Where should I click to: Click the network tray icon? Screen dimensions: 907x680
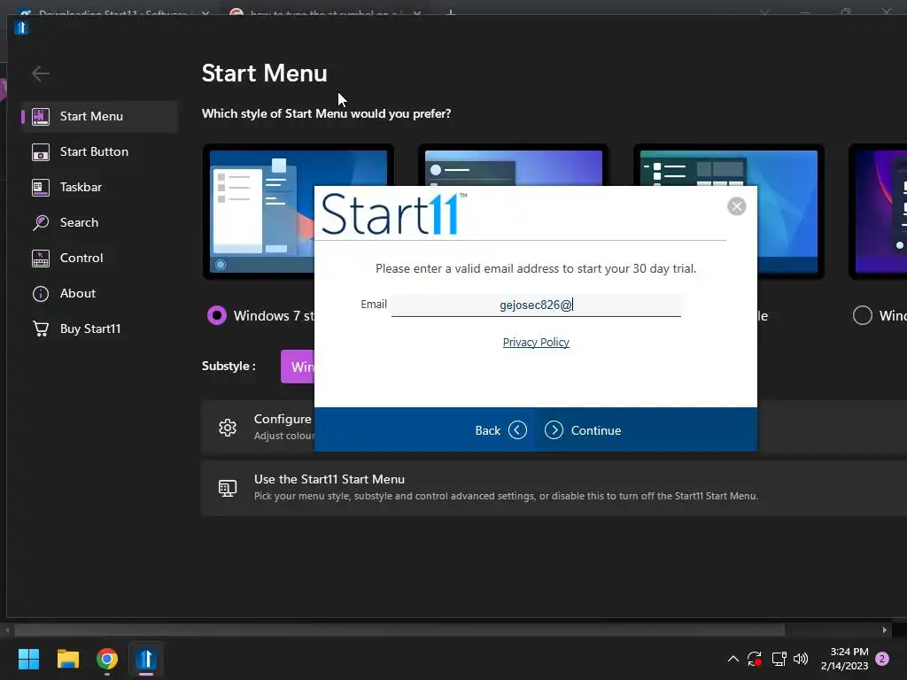tap(779, 659)
